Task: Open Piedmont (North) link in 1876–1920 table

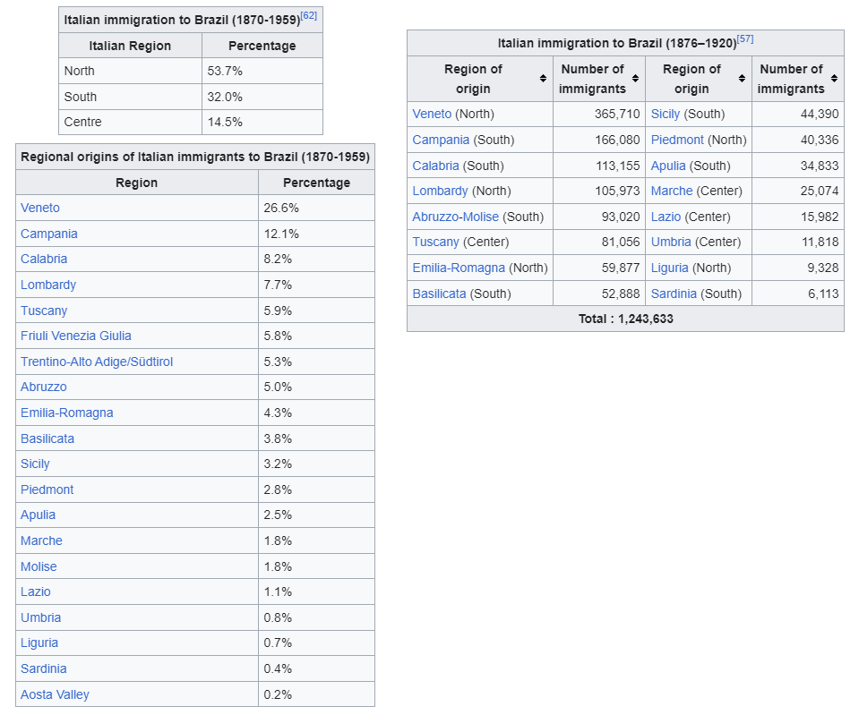Action: (677, 140)
